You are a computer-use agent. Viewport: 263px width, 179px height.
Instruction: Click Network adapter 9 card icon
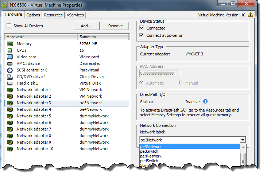10,143
